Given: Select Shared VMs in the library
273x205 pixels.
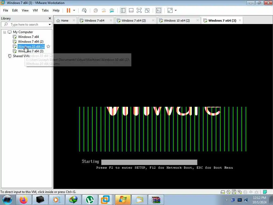Looking at the screenshot, I should pyautogui.click(x=21, y=56).
